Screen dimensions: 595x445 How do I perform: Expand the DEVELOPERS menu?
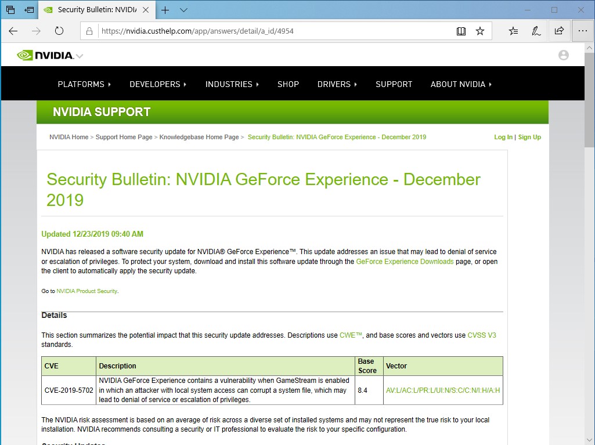click(158, 84)
